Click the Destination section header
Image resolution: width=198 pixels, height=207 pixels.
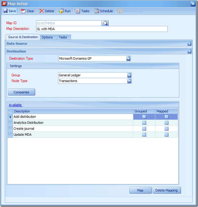click(x=99, y=51)
